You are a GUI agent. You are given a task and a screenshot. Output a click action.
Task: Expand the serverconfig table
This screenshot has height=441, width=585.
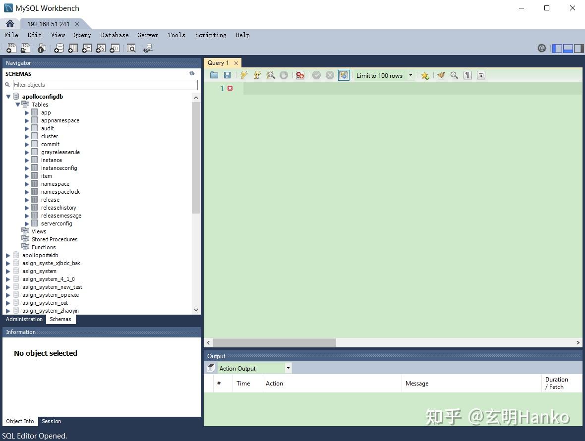point(27,223)
